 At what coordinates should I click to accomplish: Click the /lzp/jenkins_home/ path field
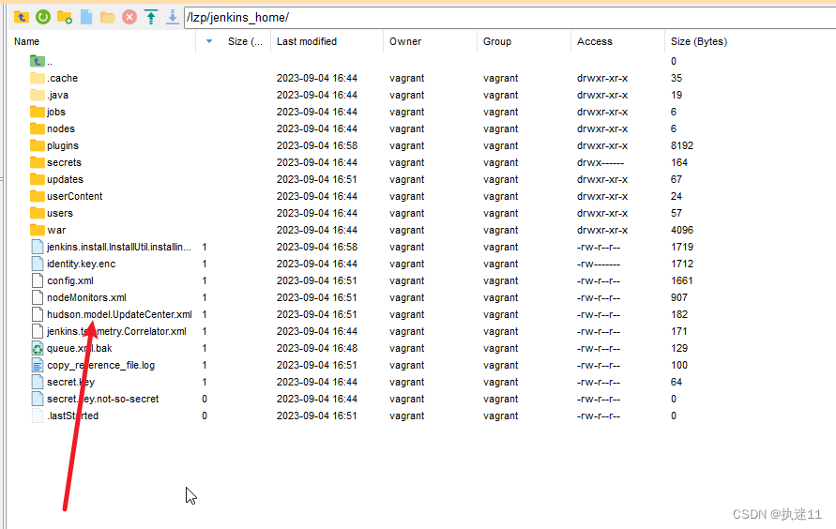pyautogui.click(x=509, y=18)
